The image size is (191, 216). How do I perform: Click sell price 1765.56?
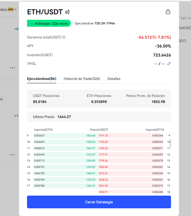103,148
